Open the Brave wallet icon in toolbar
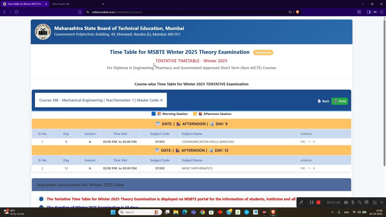 (x=359, y=12)
